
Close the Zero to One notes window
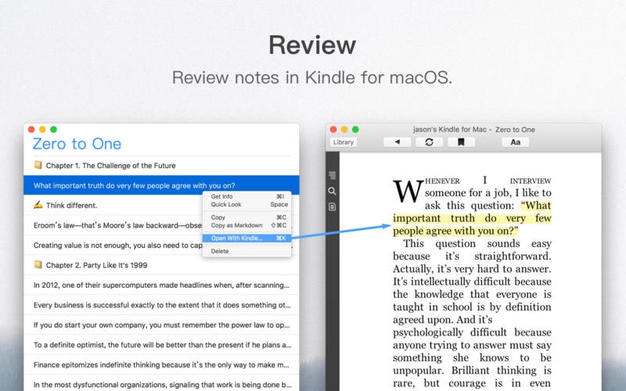point(31,129)
